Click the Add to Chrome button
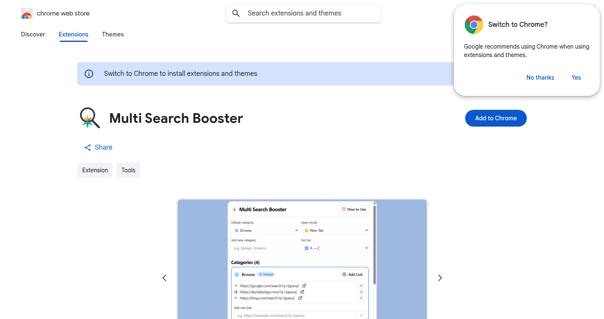Viewport: 604px width, 319px height. 496,118
